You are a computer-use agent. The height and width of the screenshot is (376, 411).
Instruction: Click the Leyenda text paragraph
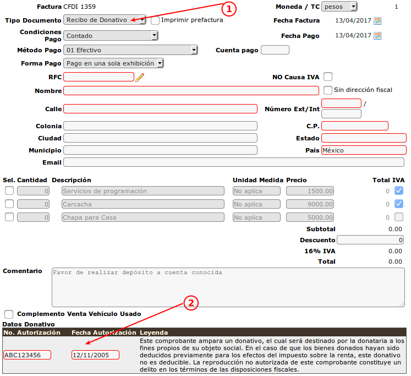click(x=272, y=355)
